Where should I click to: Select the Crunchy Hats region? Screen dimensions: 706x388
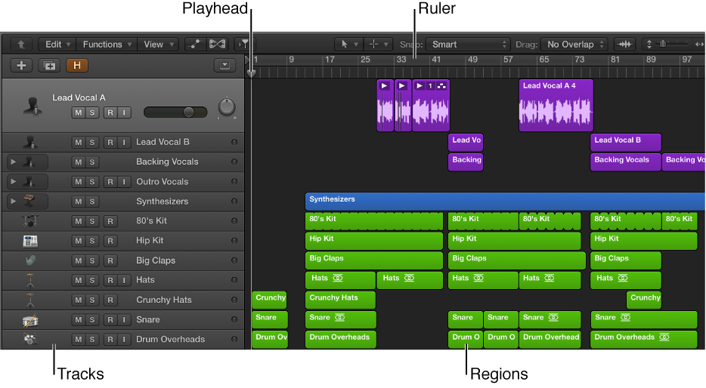point(340,300)
